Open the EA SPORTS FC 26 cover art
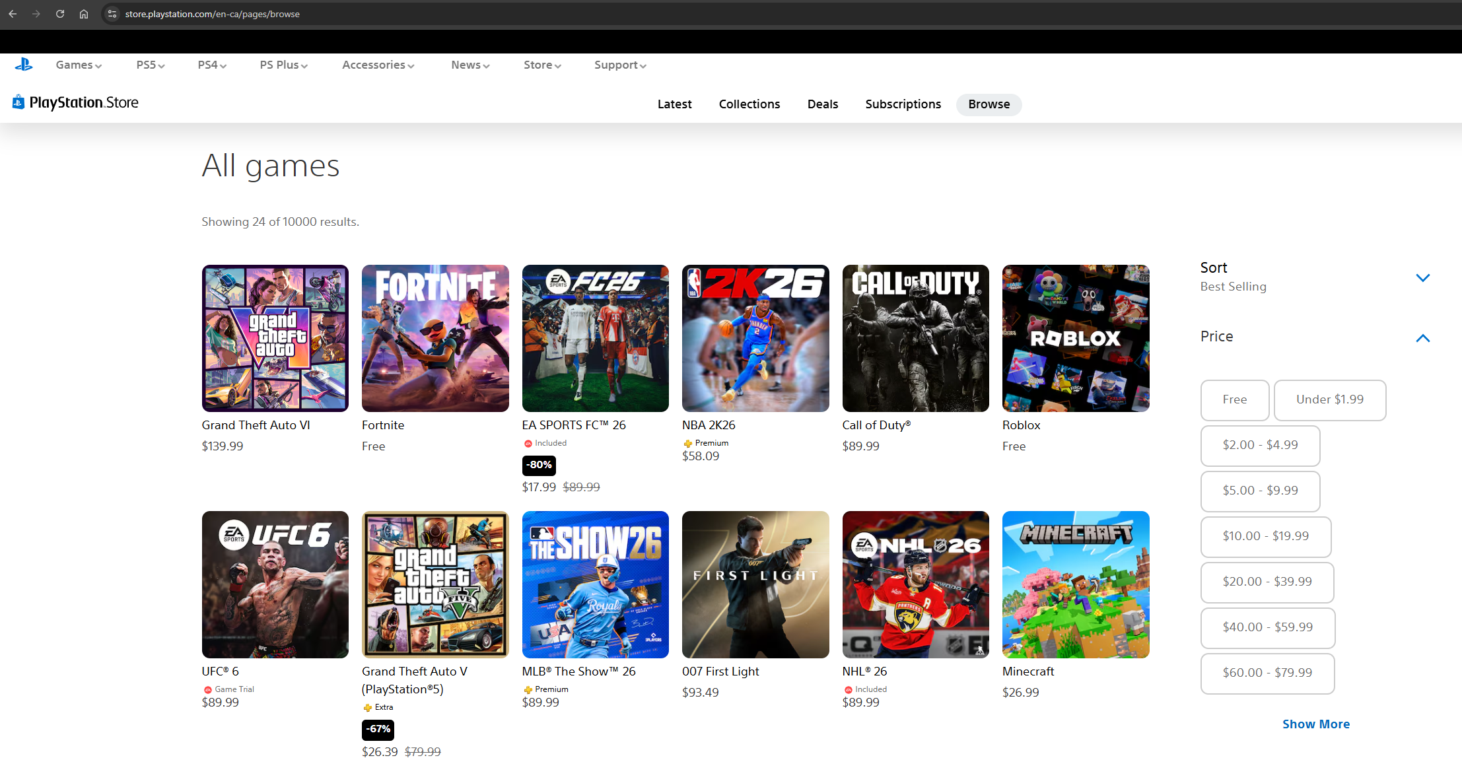Viewport: 1462px width, 760px height. pos(596,338)
